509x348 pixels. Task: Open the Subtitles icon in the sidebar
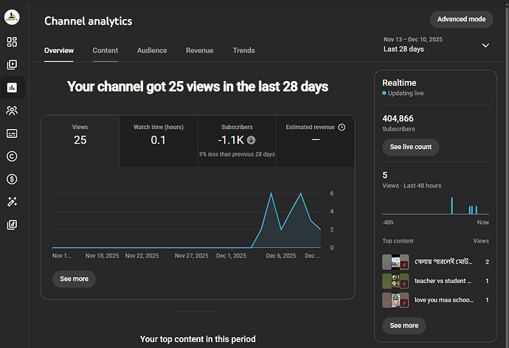coord(12,133)
